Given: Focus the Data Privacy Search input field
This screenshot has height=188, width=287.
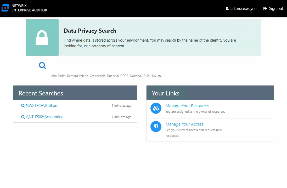Looking at the screenshot, I should [149, 66].
